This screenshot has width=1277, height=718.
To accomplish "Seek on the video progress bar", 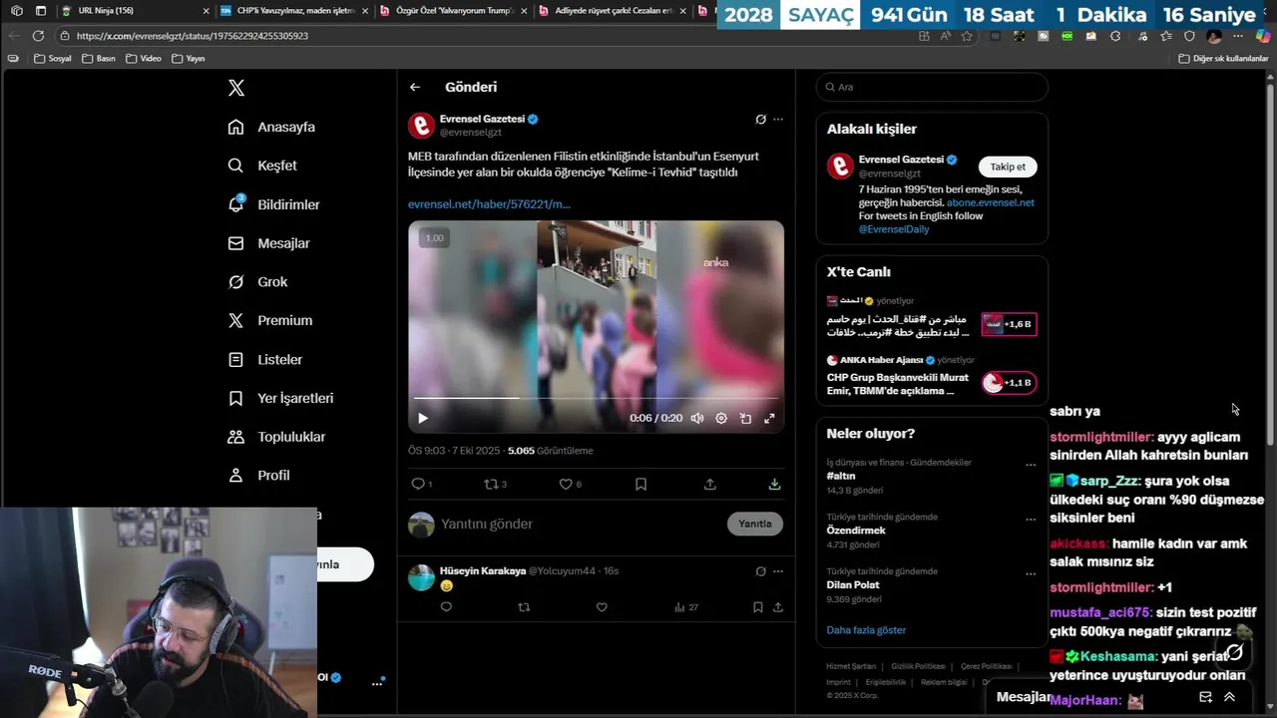I will pyautogui.click(x=596, y=398).
